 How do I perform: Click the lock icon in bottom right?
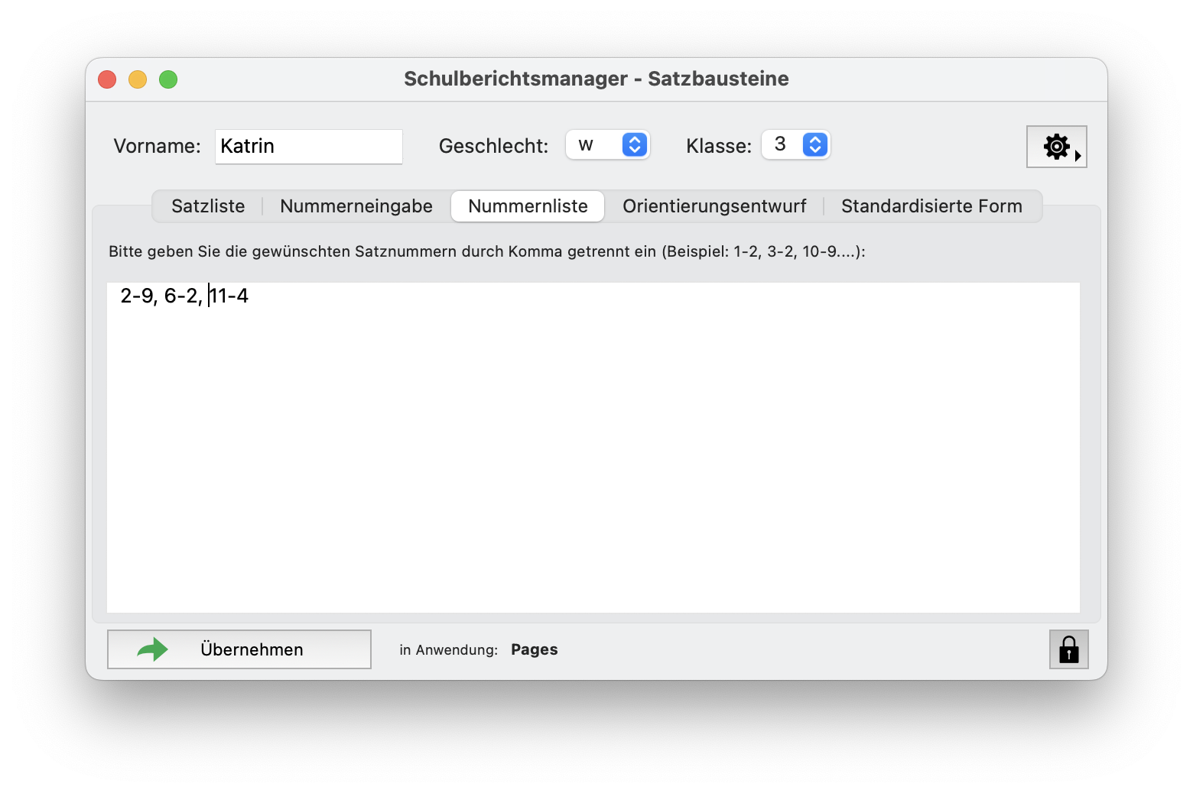tap(1068, 649)
